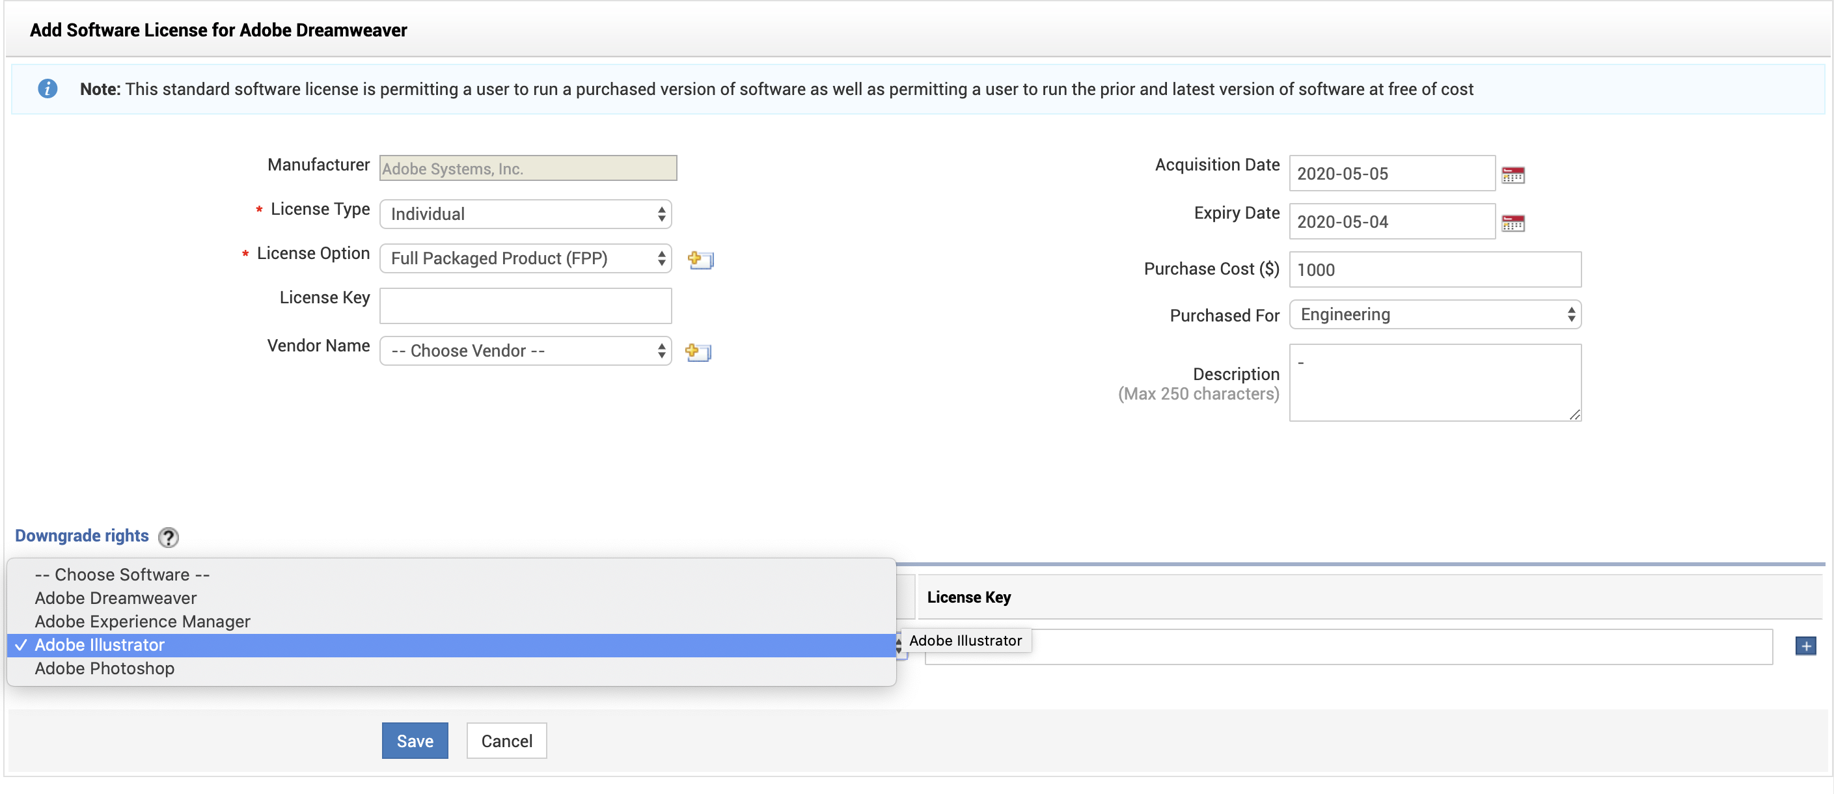1834x794 pixels.
Task: Open the Expiry Date calendar picker
Action: click(1512, 223)
